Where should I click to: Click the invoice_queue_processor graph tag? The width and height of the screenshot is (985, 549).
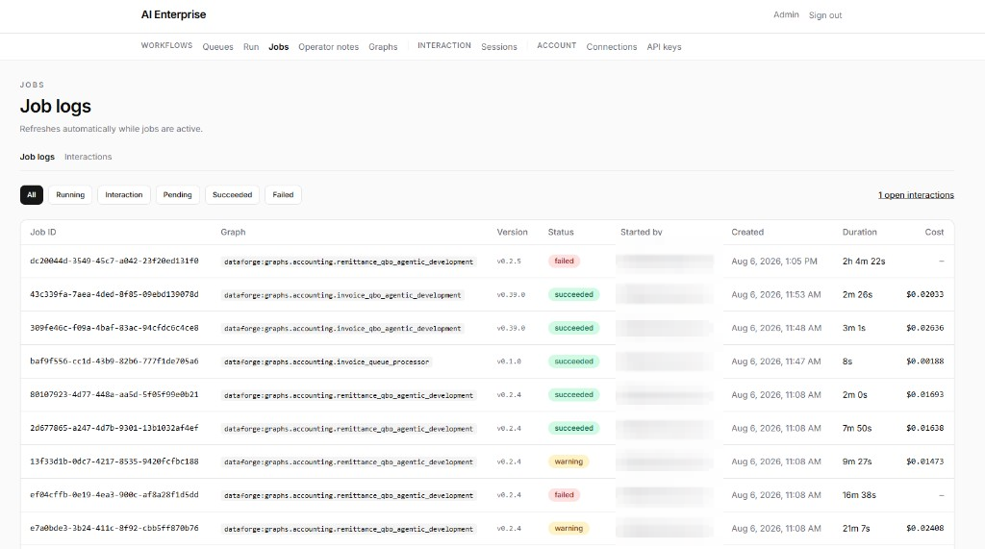click(x=327, y=362)
